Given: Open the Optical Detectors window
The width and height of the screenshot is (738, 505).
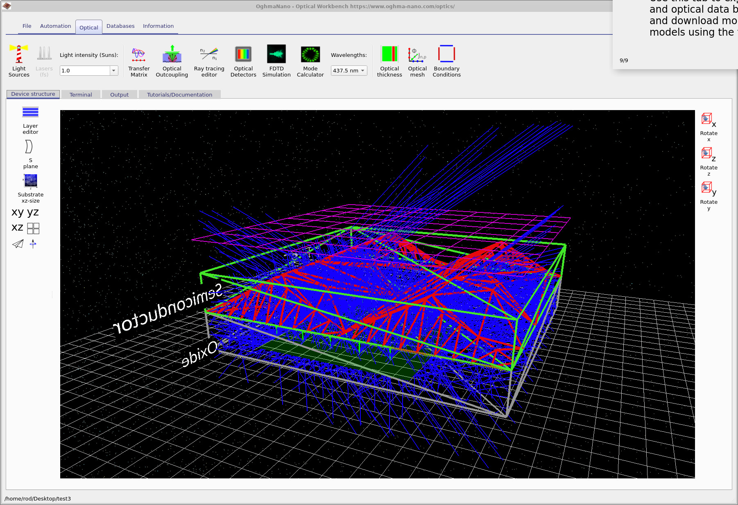Looking at the screenshot, I should click(243, 61).
